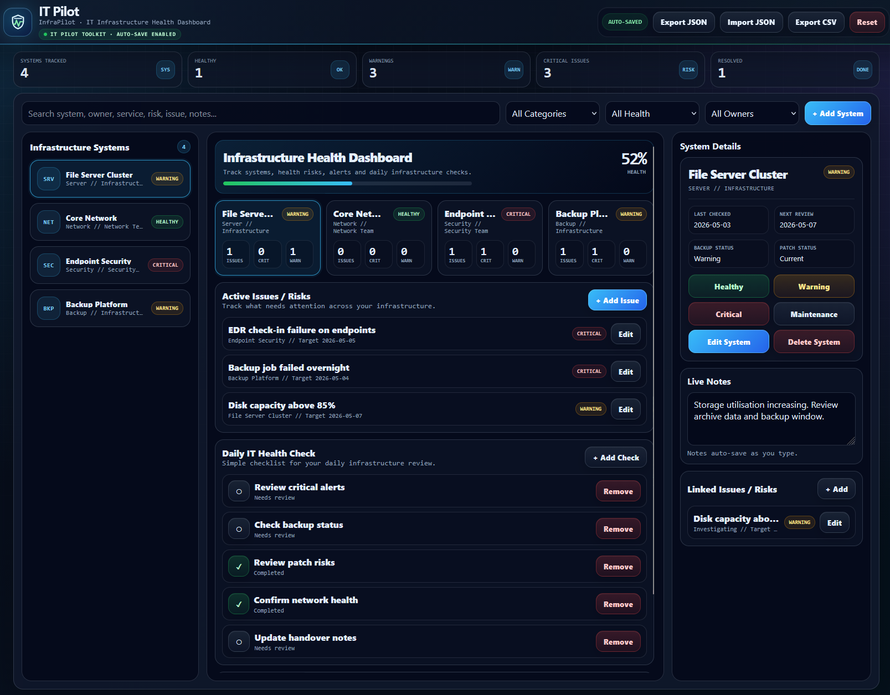Select Endpoint Security in systems list
Viewport: 890px width, 695px height.
110,265
